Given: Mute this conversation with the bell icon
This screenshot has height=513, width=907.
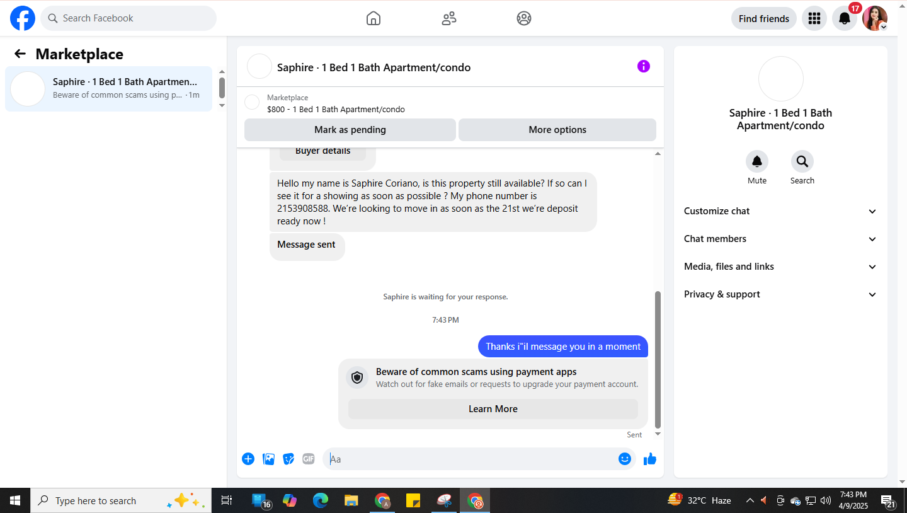Looking at the screenshot, I should [757, 162].
